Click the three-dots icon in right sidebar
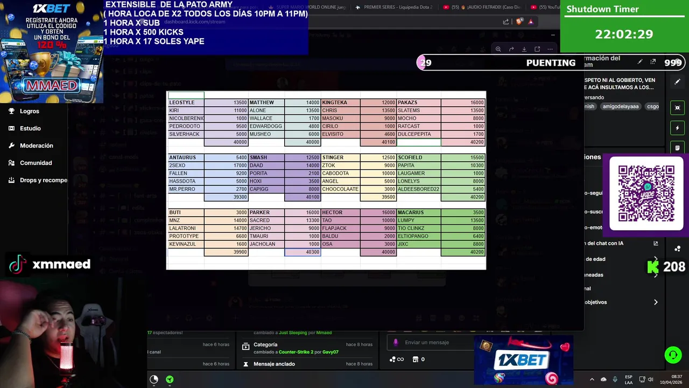Viewport: 689px width, 388px height. pyautogui.click(x=678, y=248)
